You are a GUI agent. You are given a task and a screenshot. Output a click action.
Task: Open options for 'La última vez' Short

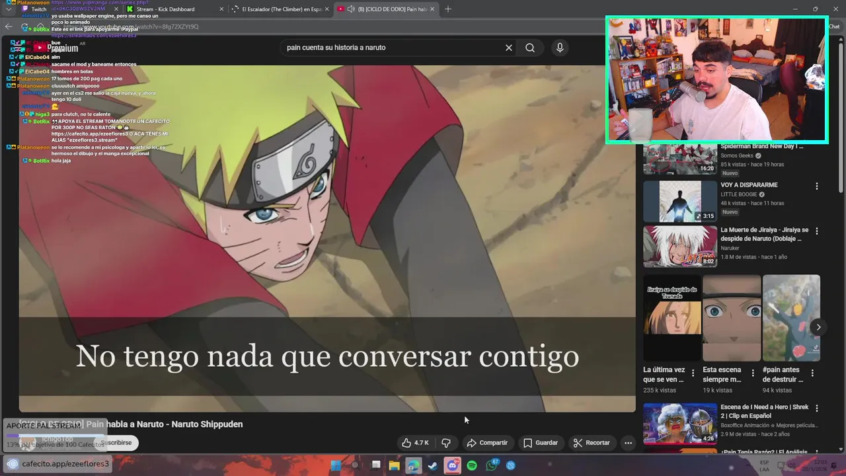693,374
